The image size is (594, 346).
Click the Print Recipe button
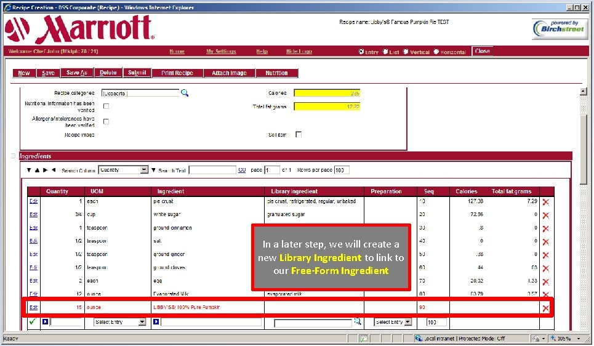pos(177,73)
